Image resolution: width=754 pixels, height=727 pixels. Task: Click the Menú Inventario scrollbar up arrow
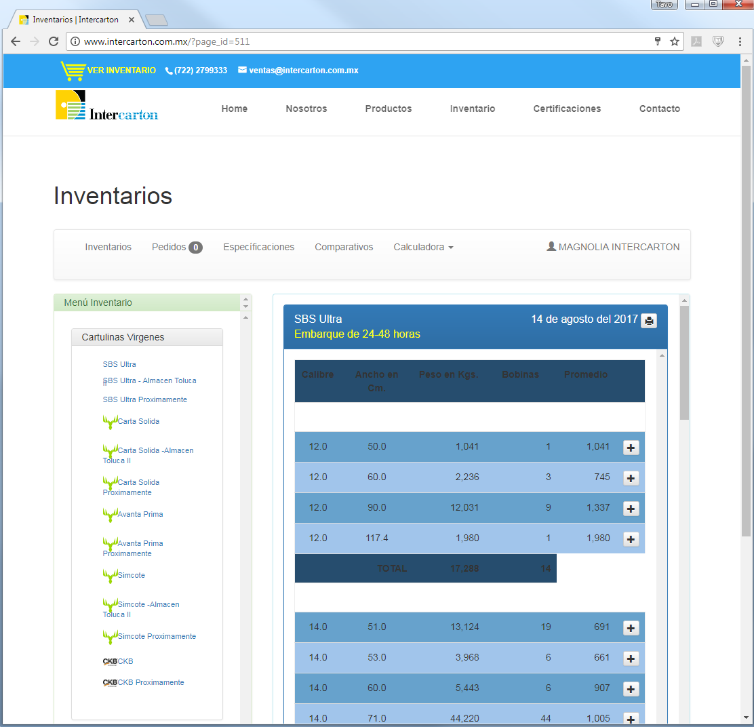245,300
